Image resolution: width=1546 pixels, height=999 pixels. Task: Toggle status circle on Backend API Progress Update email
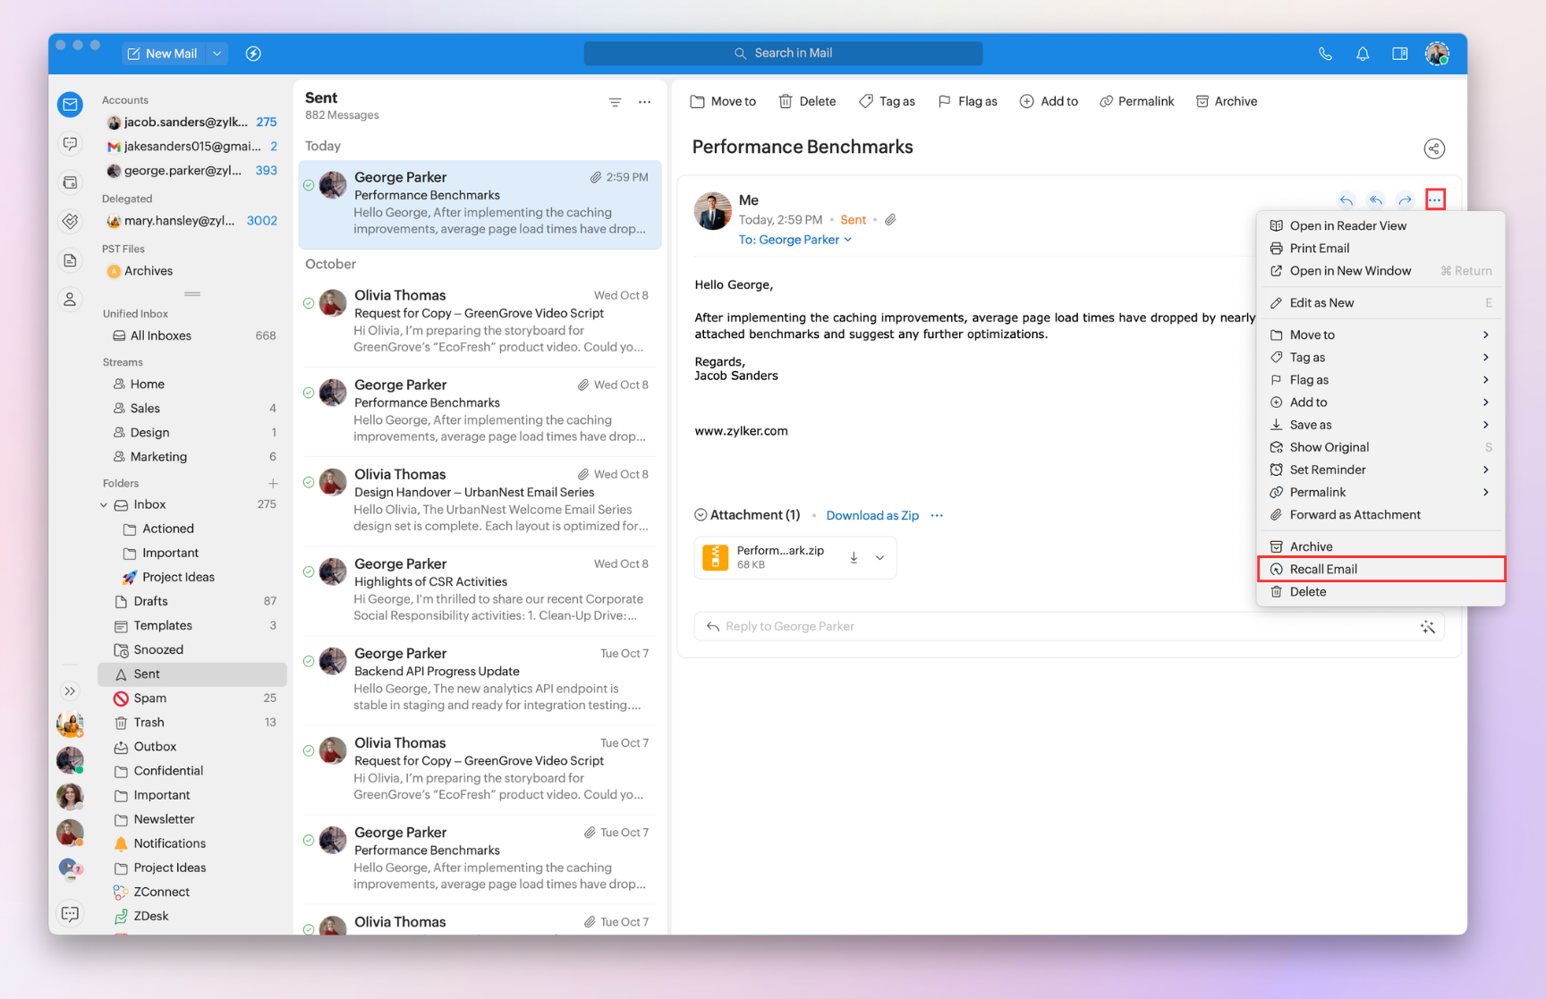click(x=309, y=661)
